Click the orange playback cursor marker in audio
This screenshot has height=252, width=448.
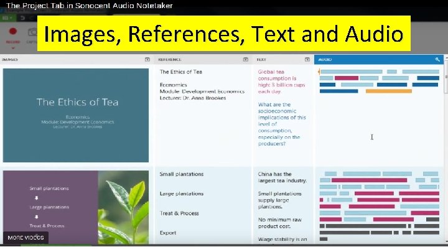click(319, 72)
